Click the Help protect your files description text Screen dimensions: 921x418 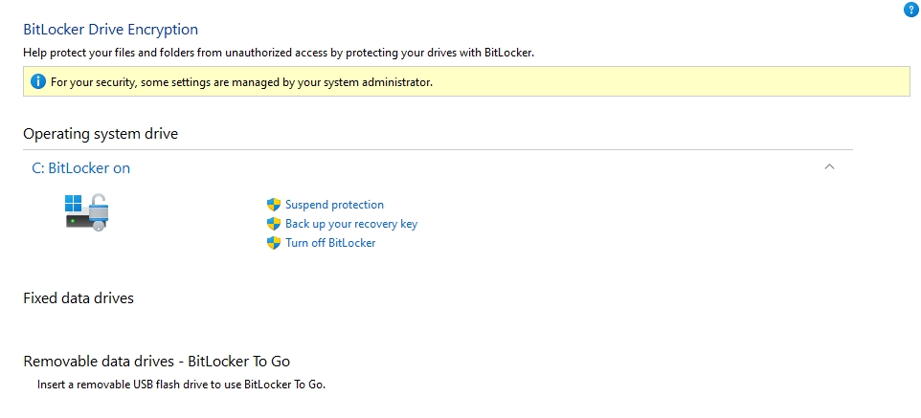click(x=278, y=53)
